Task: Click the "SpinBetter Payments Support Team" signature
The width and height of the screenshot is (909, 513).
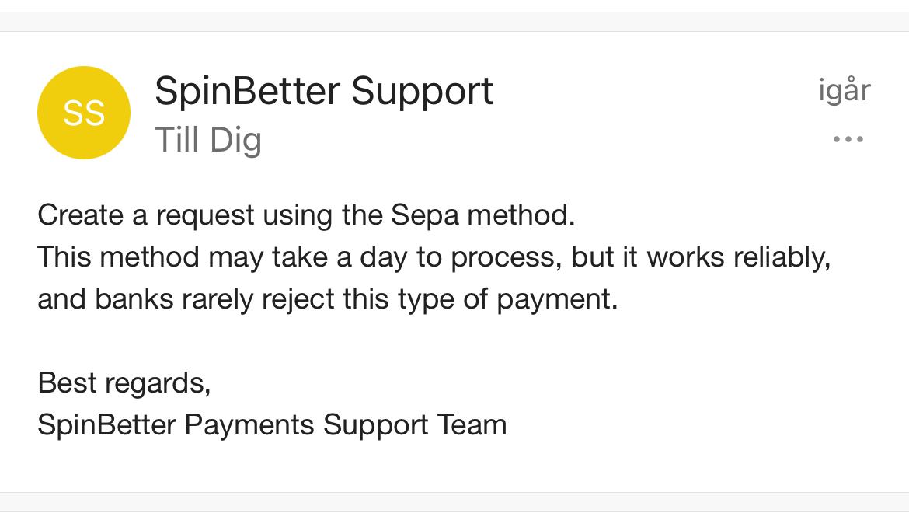Action: coord(272,425)
